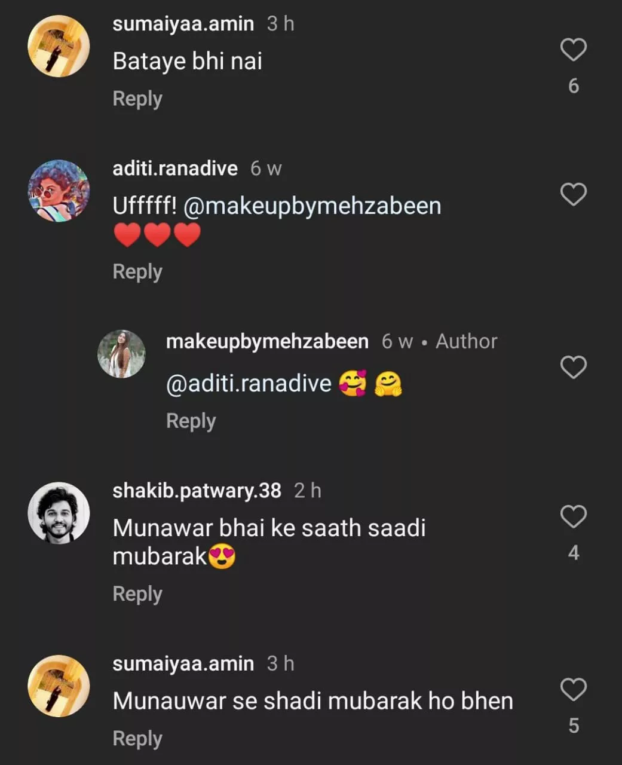Open aditi.ranadive's profile picture
This screenshot has width=622, height=765.
59,191
